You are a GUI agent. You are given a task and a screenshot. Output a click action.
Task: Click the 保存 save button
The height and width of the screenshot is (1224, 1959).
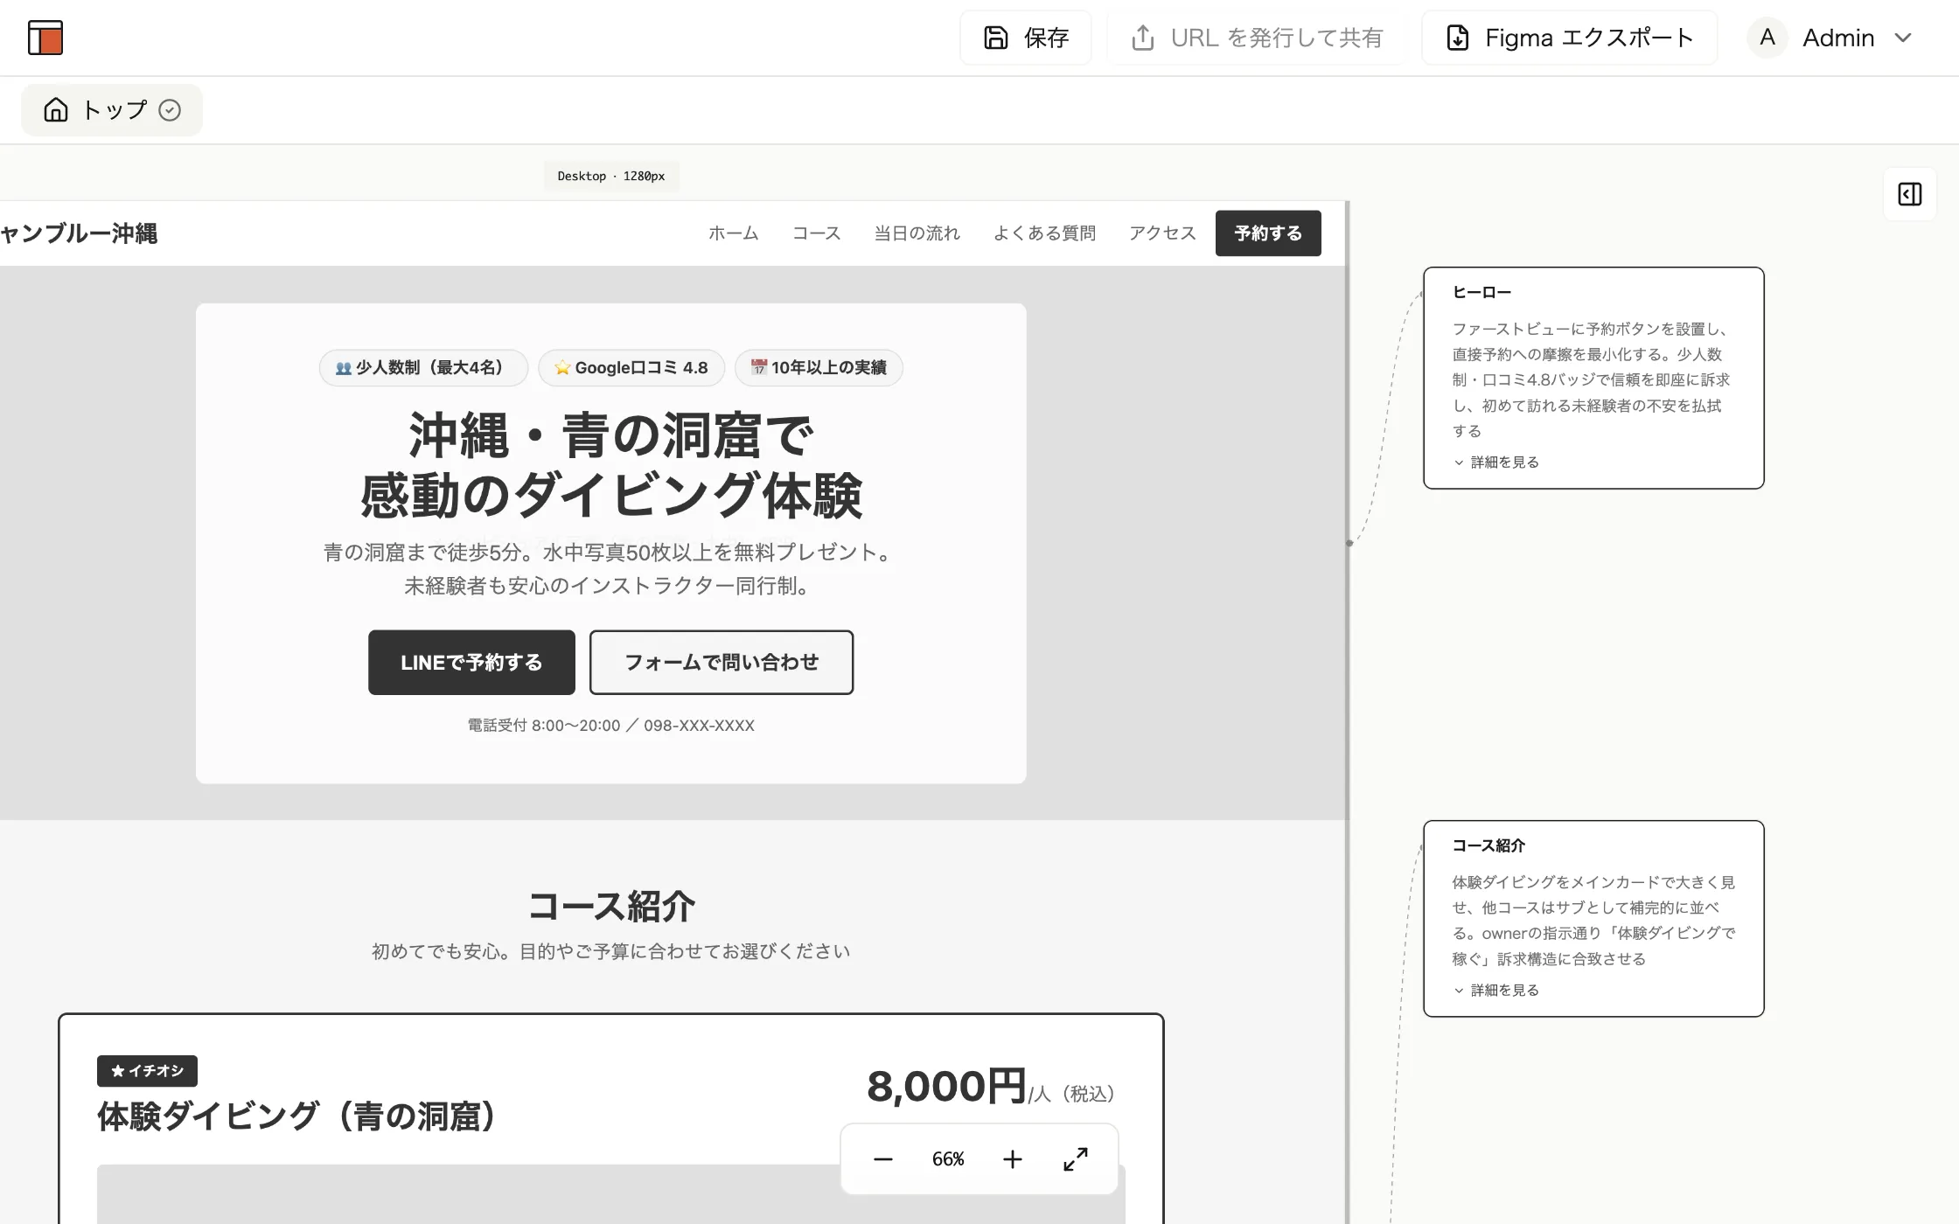pos(1026,38)
